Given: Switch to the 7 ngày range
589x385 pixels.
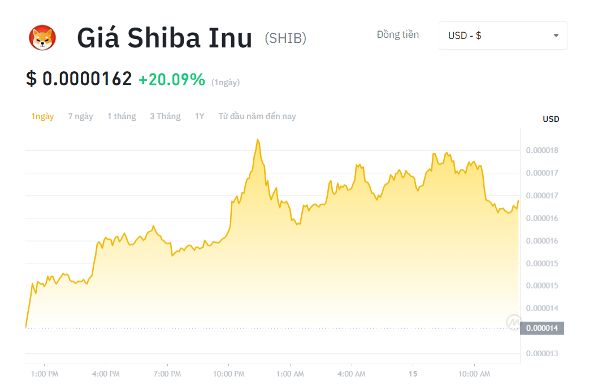Looking at the screenshot, I should (80, 116).
